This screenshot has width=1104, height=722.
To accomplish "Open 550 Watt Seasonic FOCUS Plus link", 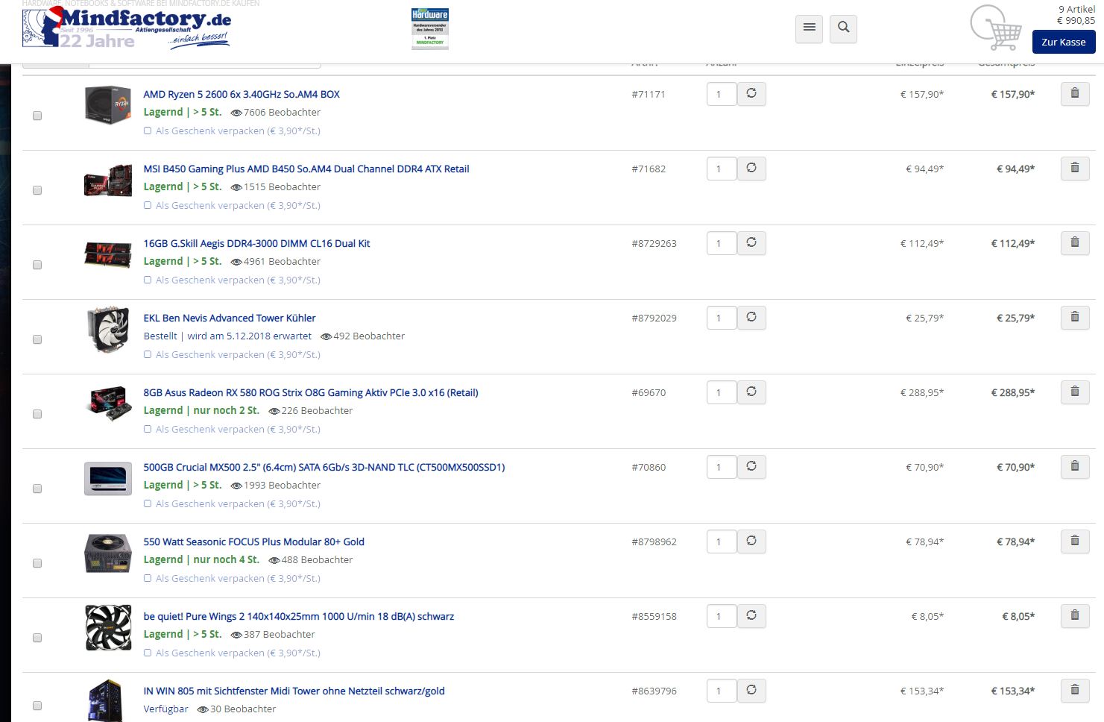I will click(x=253, y=541).
